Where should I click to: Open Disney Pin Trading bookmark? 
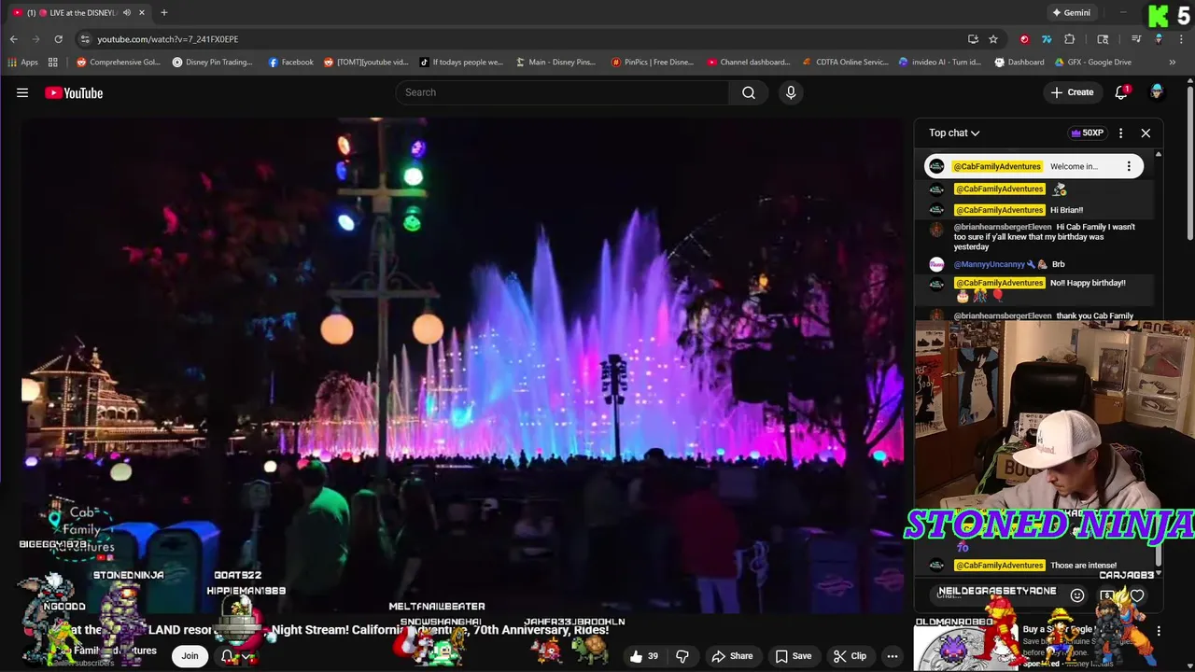point(212,63)
